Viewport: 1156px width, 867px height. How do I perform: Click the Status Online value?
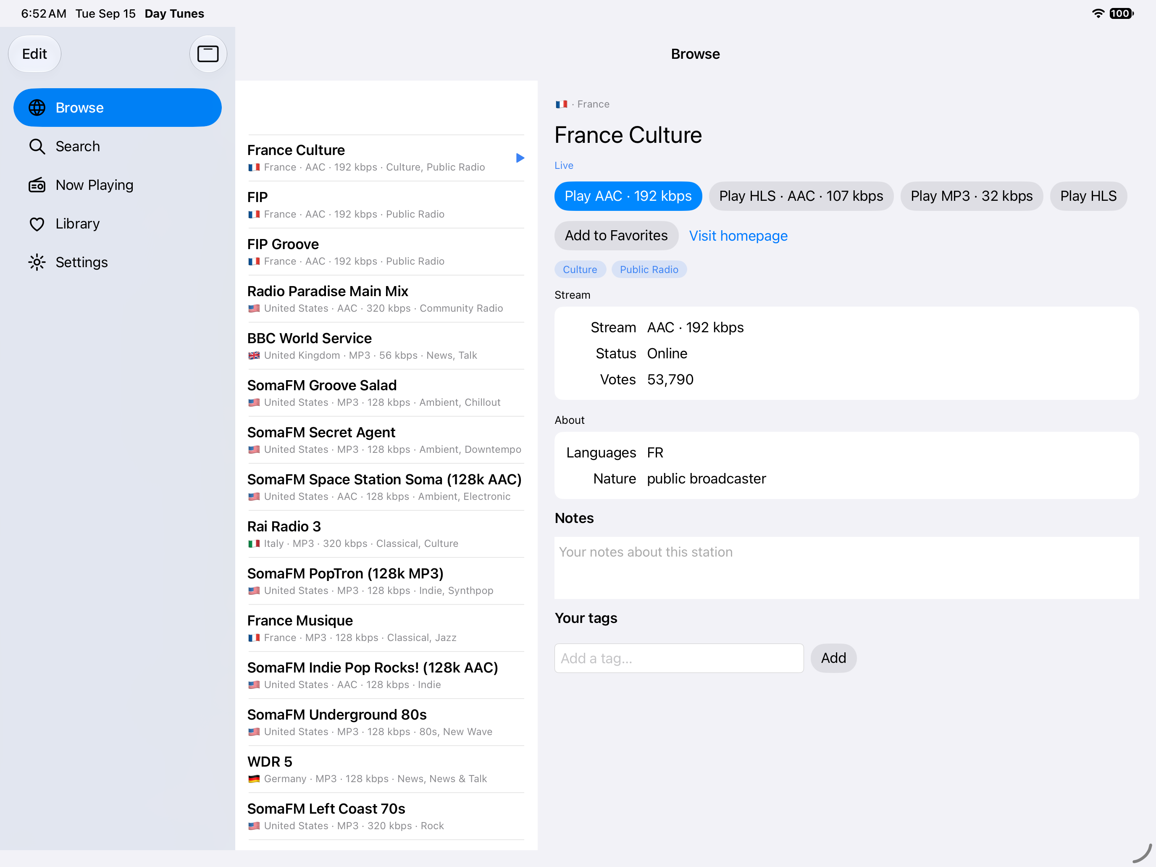pos(667,353)
